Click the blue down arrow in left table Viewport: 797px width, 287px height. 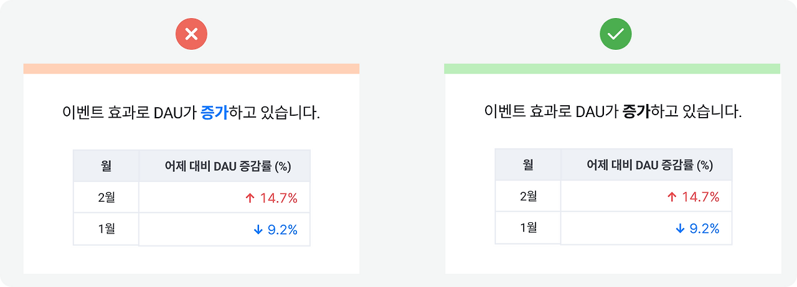click(x=258, y=230)
